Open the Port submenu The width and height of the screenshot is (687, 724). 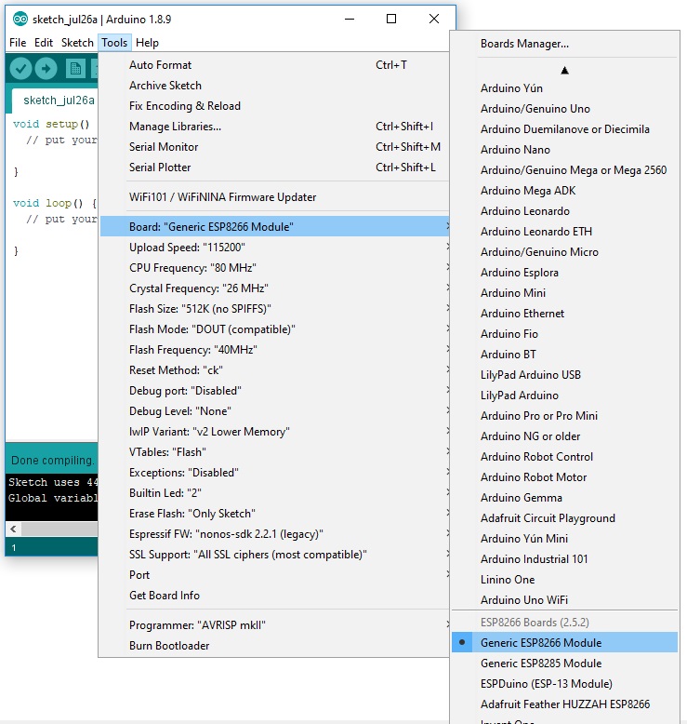274,574
